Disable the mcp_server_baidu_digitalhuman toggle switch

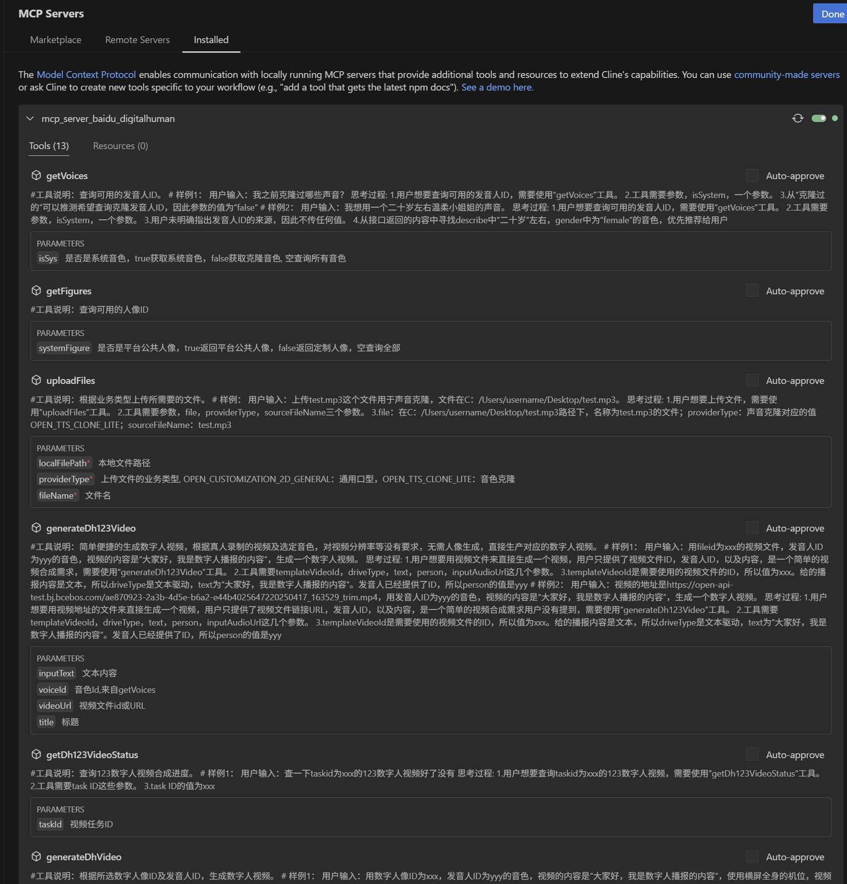818,119
